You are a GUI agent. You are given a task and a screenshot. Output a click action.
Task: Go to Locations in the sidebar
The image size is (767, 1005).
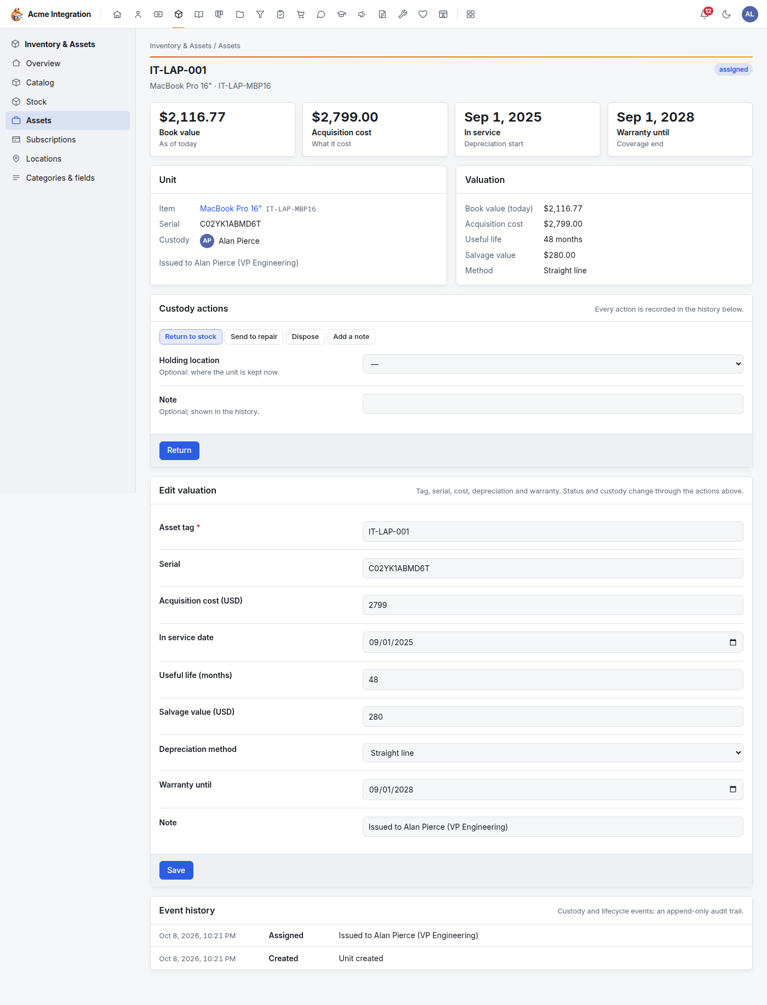click(67, 159)
